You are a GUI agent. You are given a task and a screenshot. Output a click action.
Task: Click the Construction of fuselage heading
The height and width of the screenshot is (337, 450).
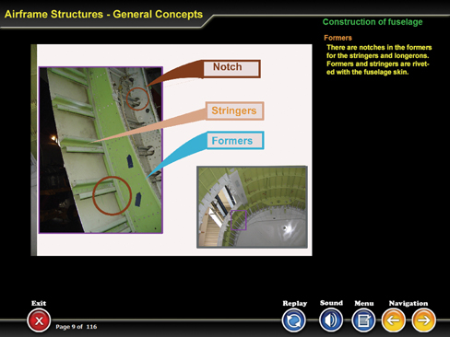373,22
